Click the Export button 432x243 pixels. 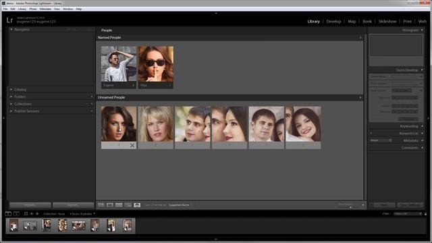[73, 205]
